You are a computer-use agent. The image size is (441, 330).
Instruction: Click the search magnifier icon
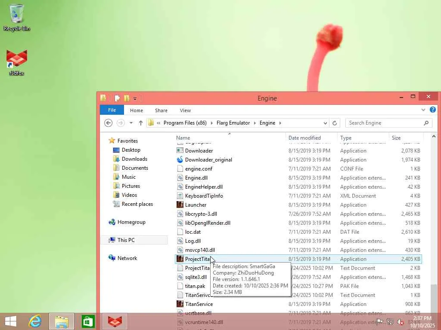click(x=426, y=123)
